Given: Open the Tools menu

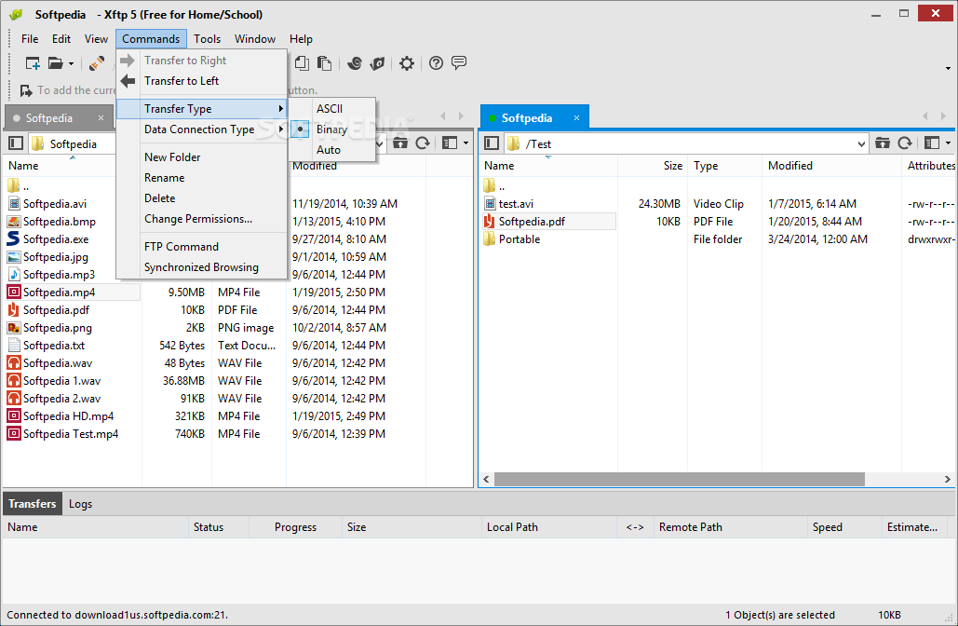Looking at the screenshot, I should [x=207, y=39].
